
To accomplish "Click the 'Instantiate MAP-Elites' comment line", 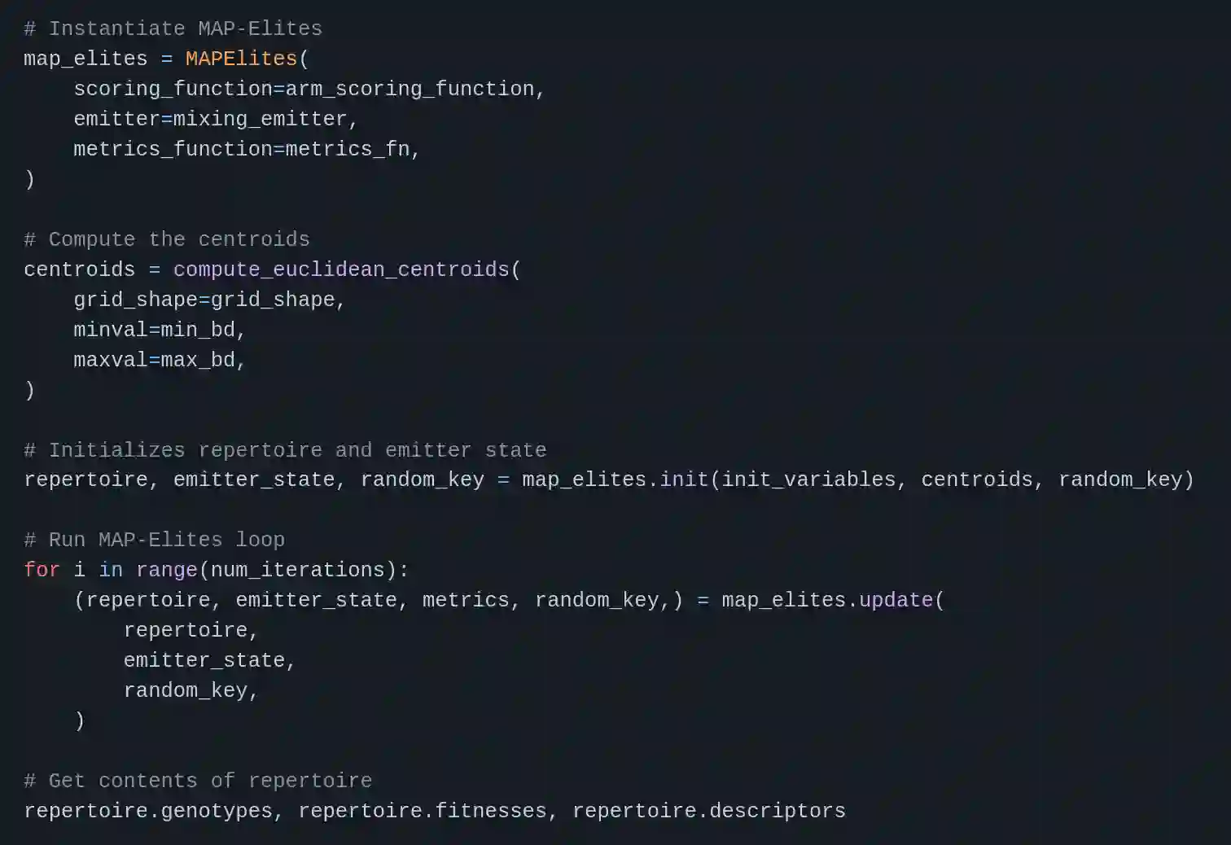I will [173, 29].
